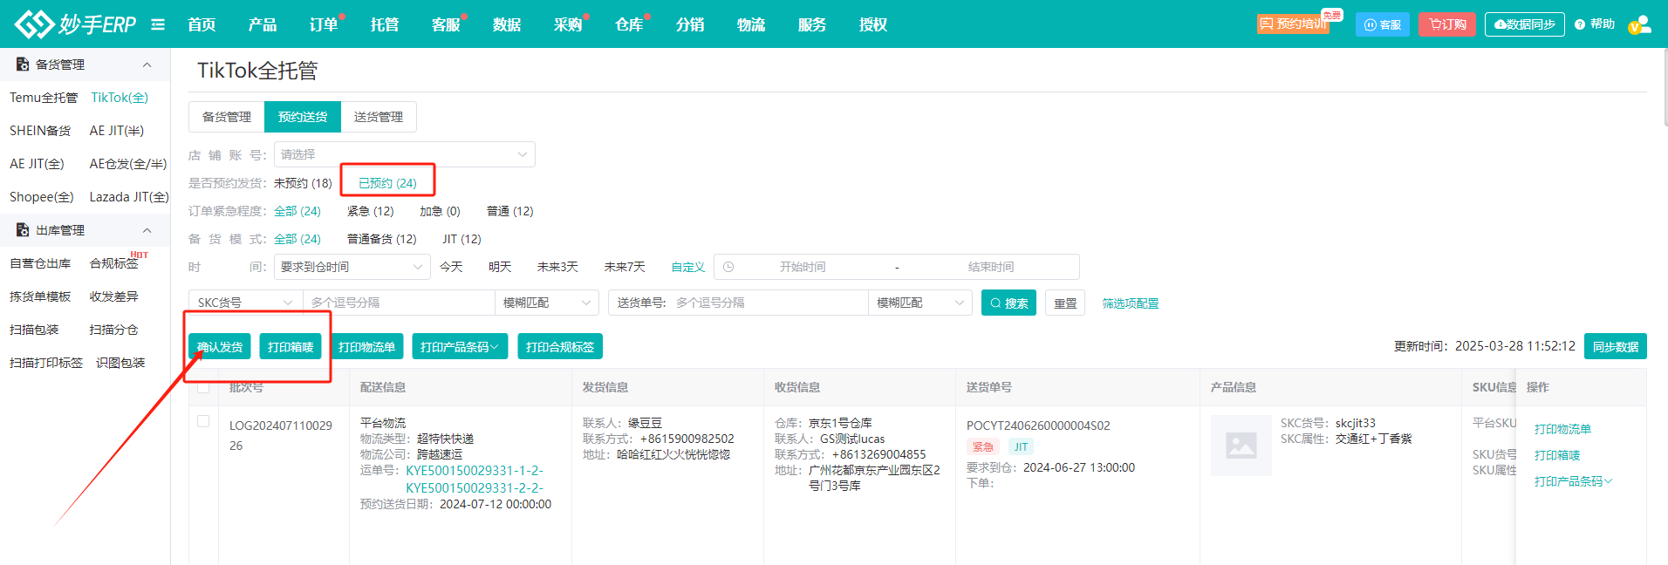The height and width of the screenshot is (565, 1668).
Task: Click the 数据同步 cloud button
Action: pos(1525,24)
